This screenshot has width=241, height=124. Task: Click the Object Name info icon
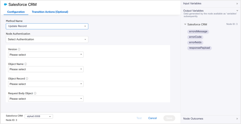(26, 64)
